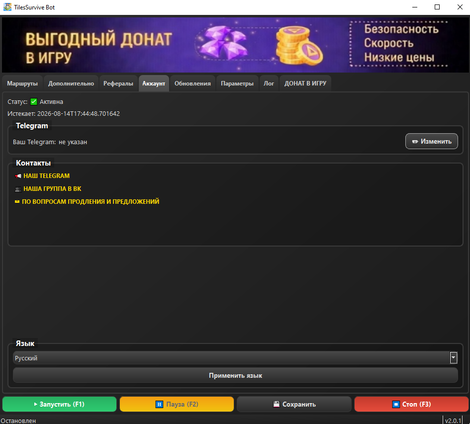The image size is (470, 424).
Task: Click the megaphone icon beside НАШ TELEGRAM
Action: click(18, 176)
